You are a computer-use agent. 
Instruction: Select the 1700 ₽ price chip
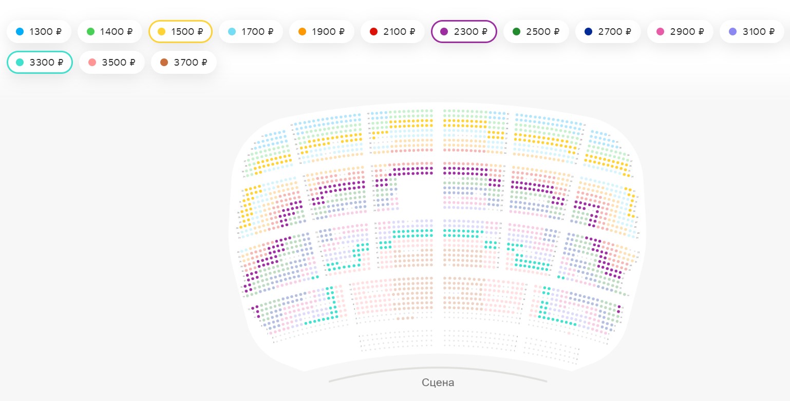(251, 32)
